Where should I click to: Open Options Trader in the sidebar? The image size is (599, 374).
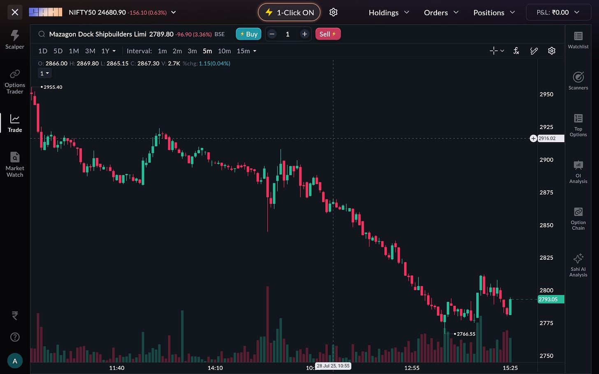coord(15,81)
